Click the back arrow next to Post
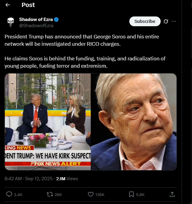Viewport: 192px width, 204px height. [x=8, y=5]
